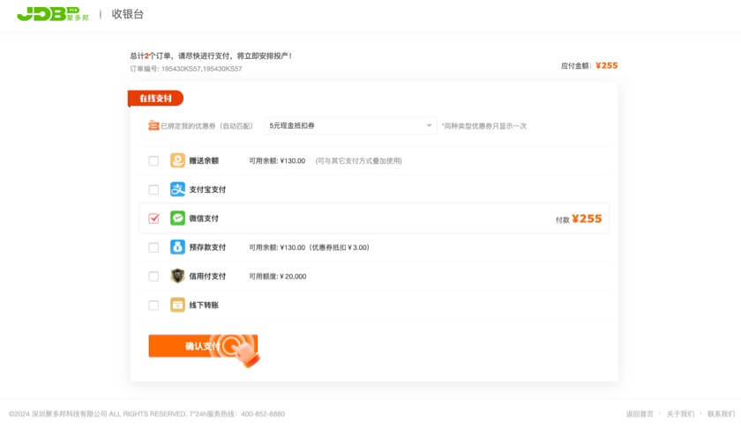
Task: Click the prepaid deposit payment icon
Action: (177, 247)
